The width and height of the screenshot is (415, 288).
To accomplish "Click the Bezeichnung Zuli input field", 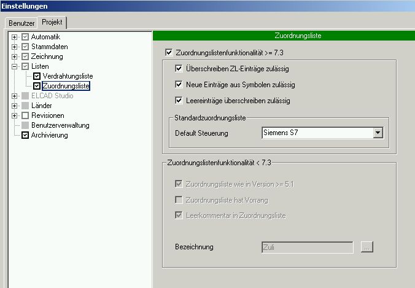I will (308, 247).
